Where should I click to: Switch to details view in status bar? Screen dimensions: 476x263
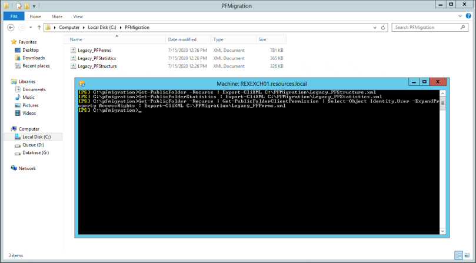[x=459, y=255]
